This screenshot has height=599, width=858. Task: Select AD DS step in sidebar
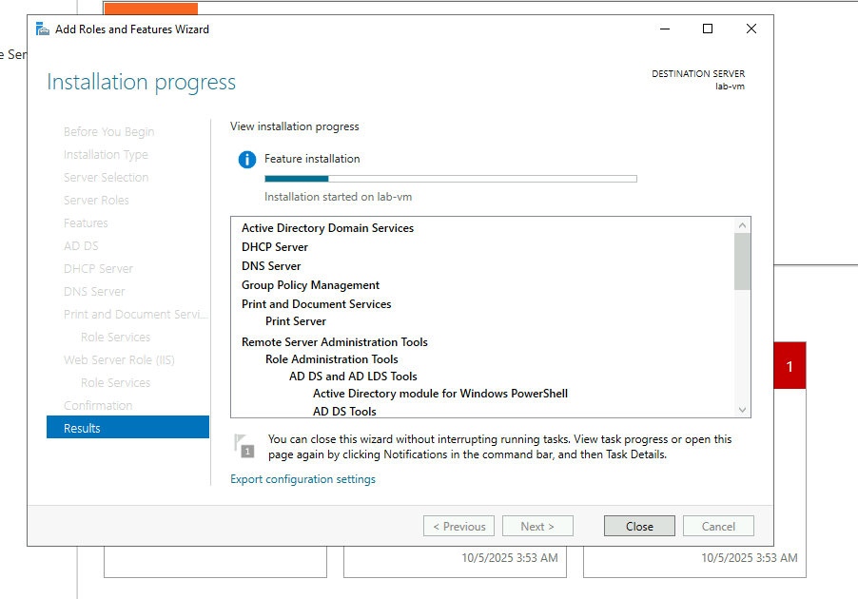(81, 245)
